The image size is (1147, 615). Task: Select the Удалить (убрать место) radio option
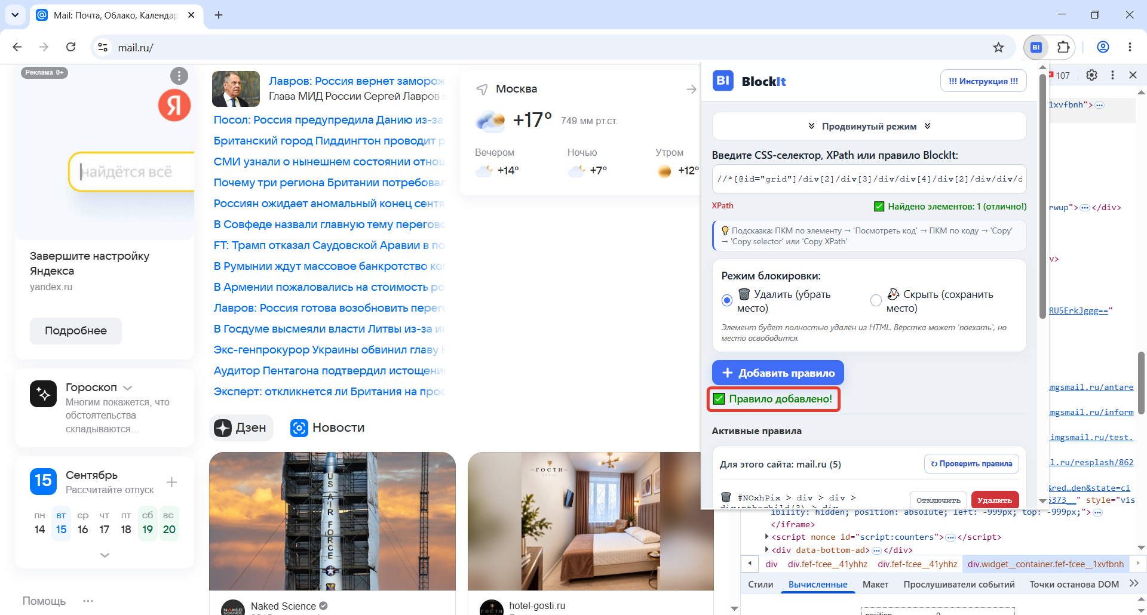[x=726, y=300]
